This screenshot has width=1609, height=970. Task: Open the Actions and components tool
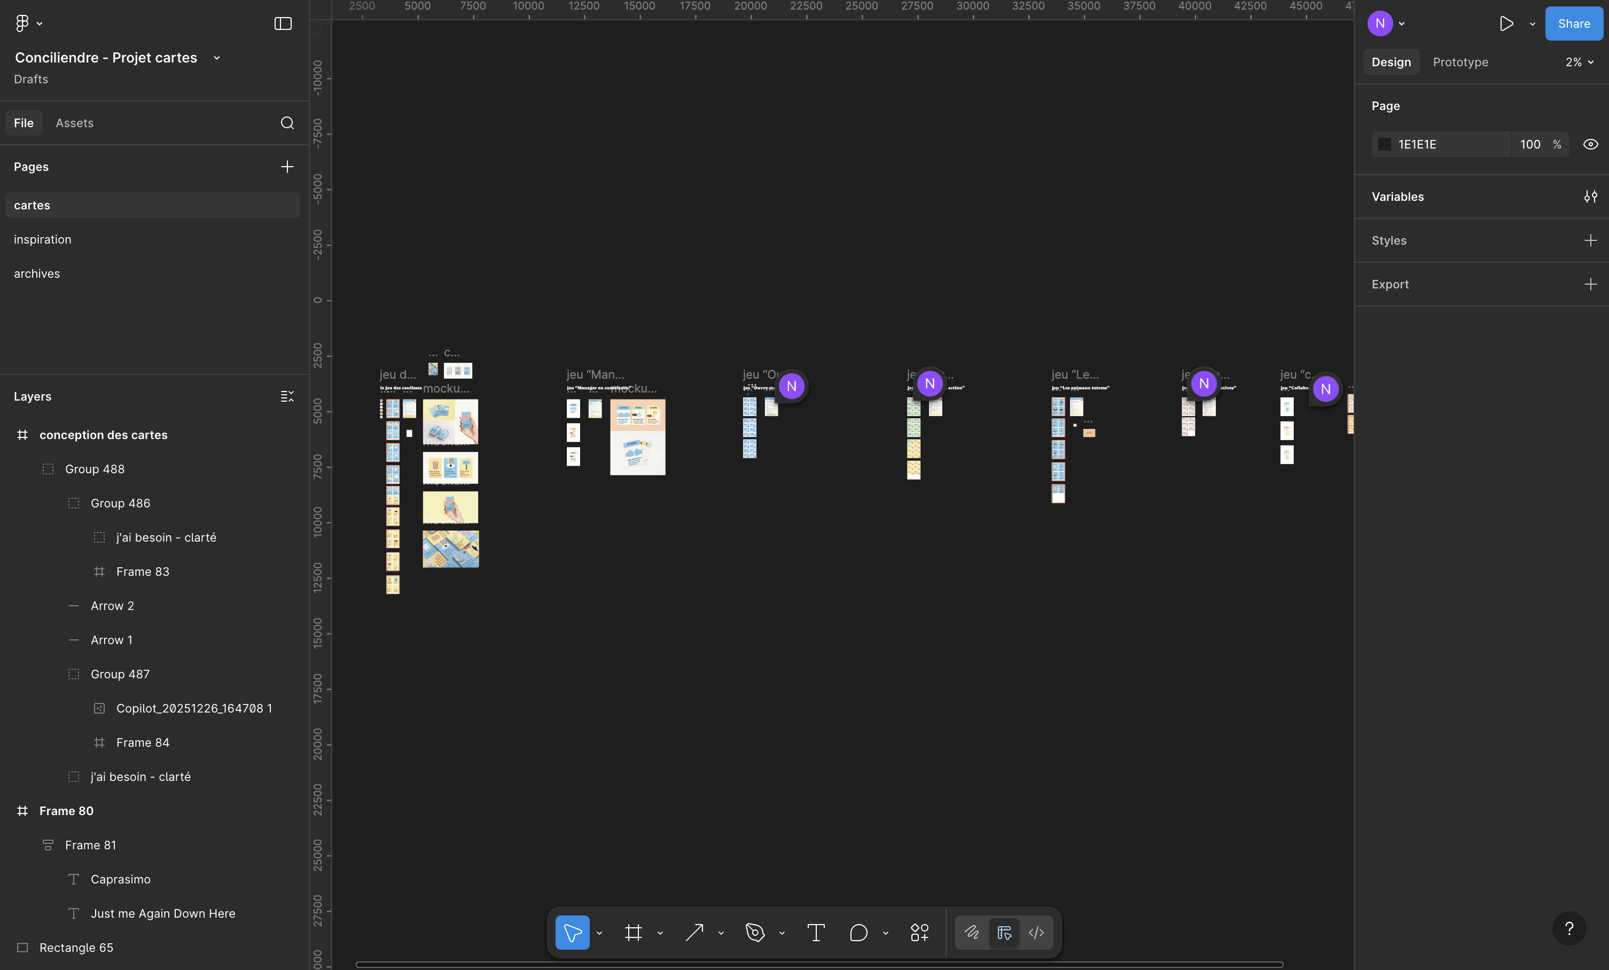(x=919, y=932)
